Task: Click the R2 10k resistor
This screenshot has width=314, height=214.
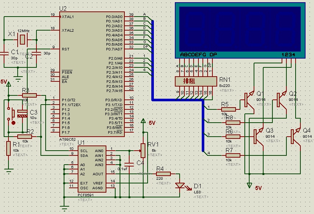Action: 24,137
